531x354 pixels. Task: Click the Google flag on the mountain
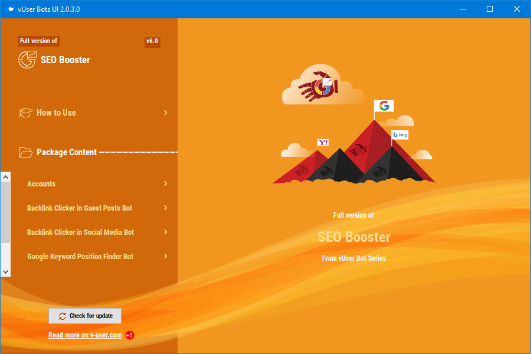coord(384,106)
